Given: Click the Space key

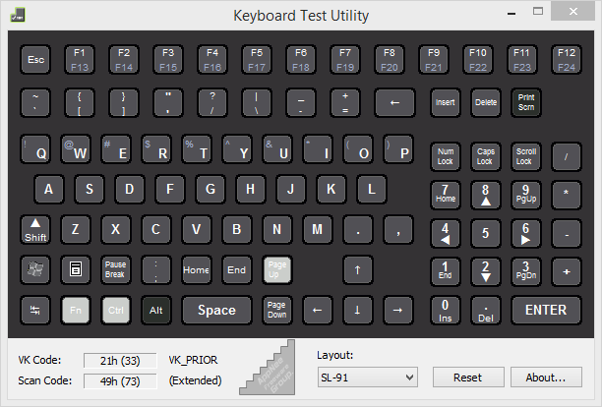Looking at the screenshot, I should pos(217,310).
